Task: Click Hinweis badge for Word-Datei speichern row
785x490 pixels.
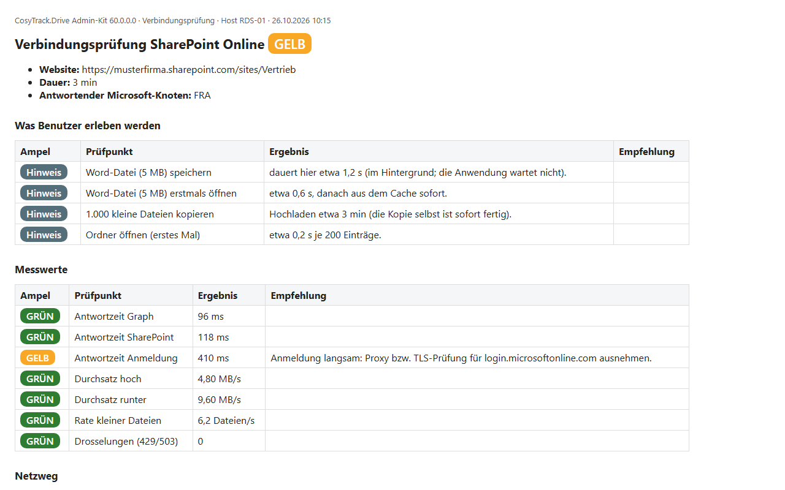Action: [44, 172]
